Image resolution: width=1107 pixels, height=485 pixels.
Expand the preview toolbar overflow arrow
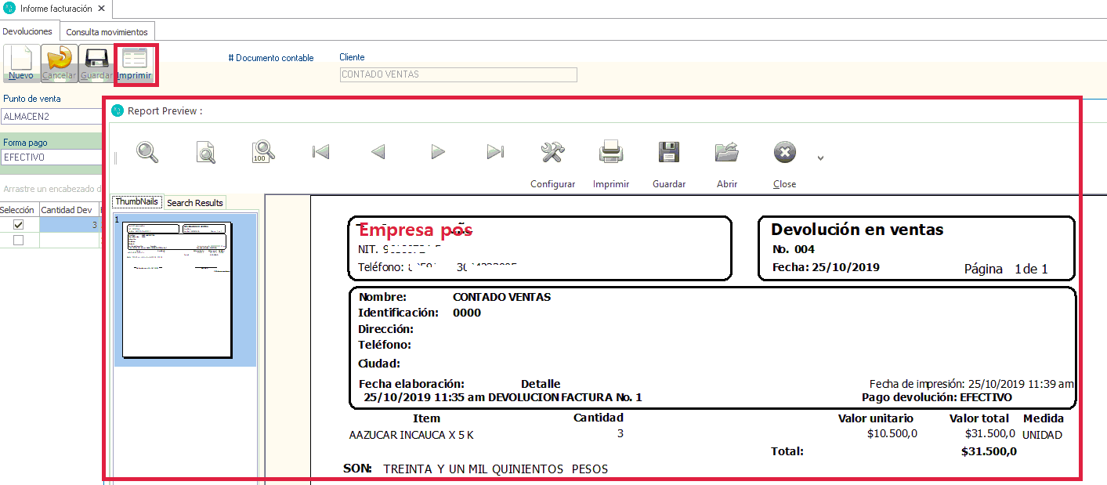[x=820, y=158]
